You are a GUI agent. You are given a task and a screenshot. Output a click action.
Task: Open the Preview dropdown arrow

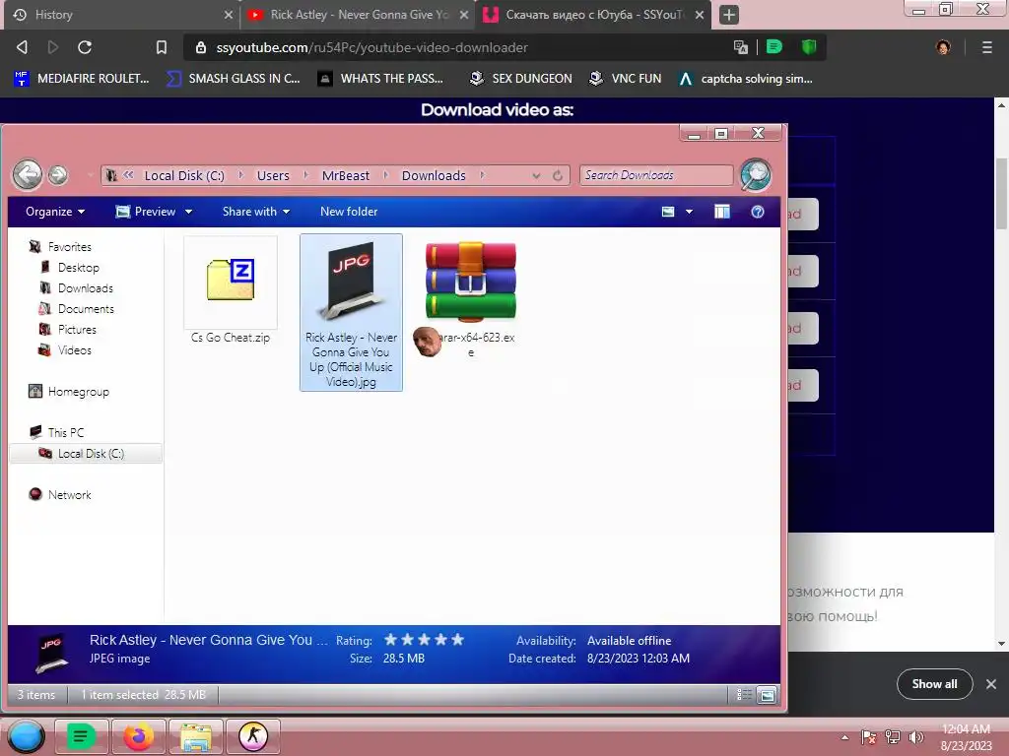pos(188,212)
